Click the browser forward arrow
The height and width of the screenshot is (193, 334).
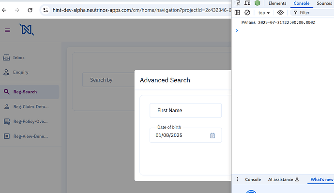coord(17,10)
